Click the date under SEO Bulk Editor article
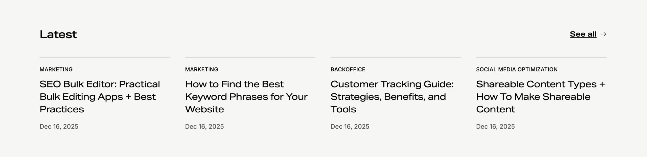 (x=59, y=127)
